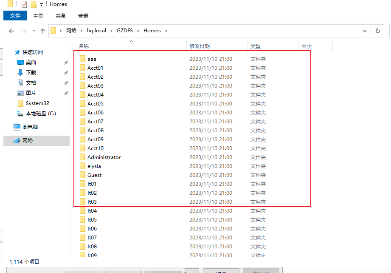Image resolution: width=391 pixels, height=273 pixels.
Task: Sort by 修改日期 column header
Action: (200, 46)
